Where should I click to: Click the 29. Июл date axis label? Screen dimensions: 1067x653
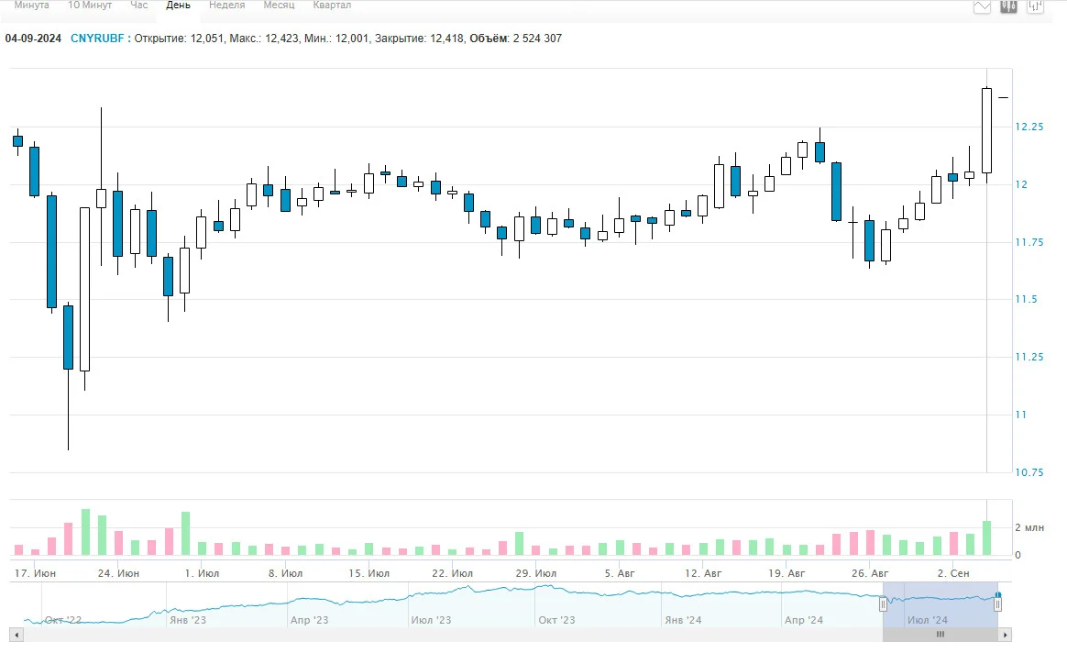[535, 573]
